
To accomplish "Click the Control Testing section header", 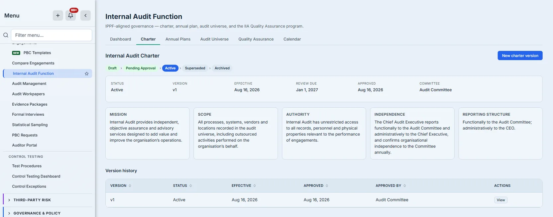I will (26, 157).
